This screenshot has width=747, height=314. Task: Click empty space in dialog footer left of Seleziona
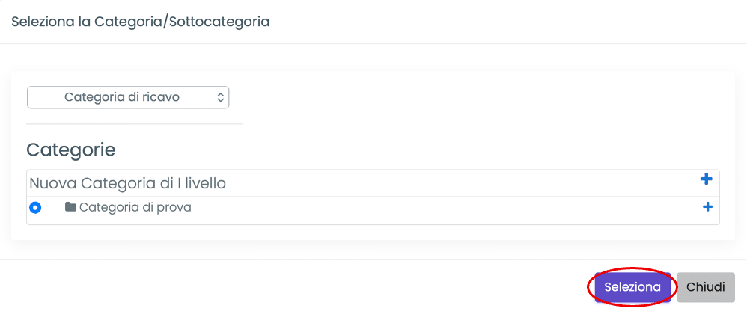pyautogui.click(x=299, y=286)
